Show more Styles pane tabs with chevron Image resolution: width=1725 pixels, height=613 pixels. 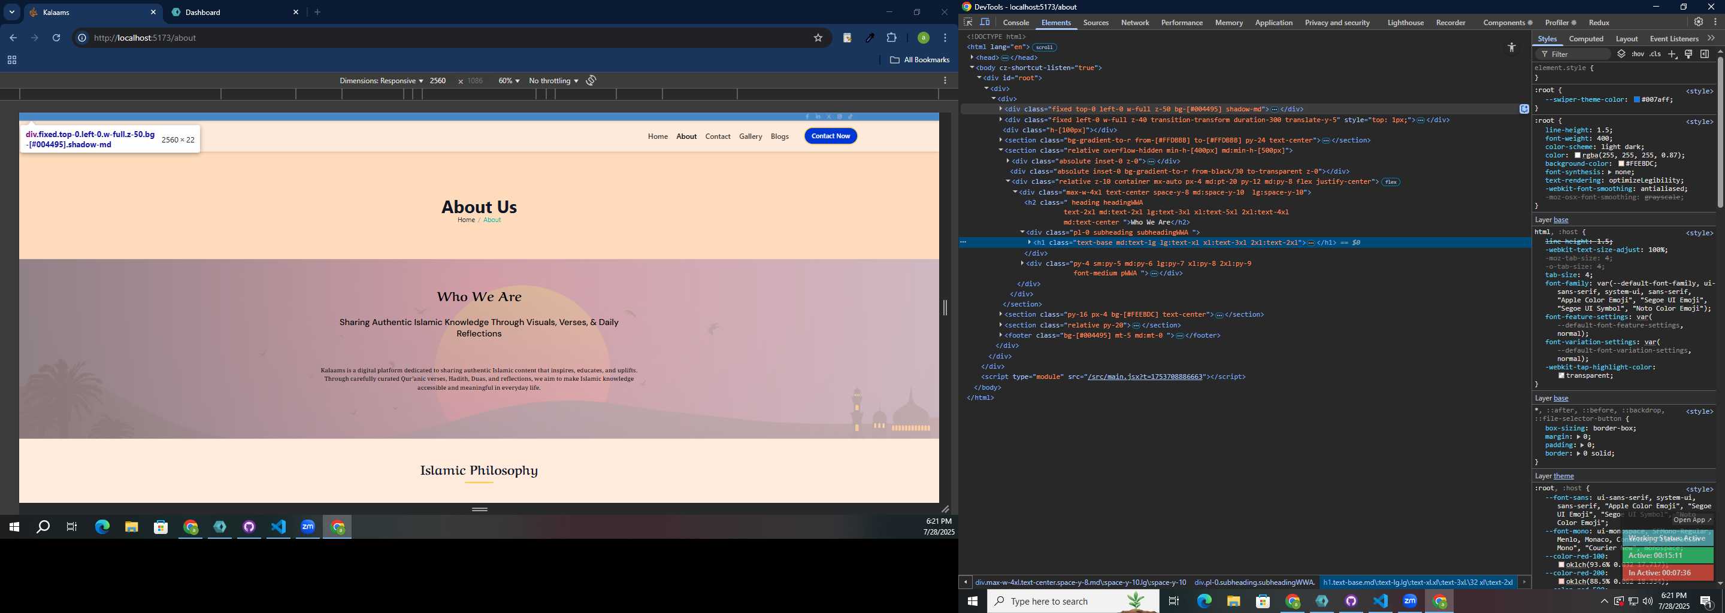pos(1711,39)
